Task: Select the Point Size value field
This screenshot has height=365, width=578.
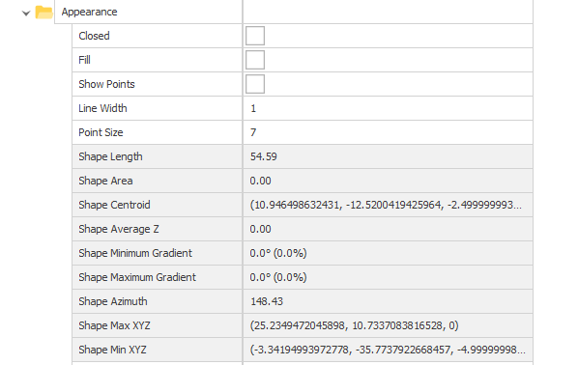Action: coord(388,132)
